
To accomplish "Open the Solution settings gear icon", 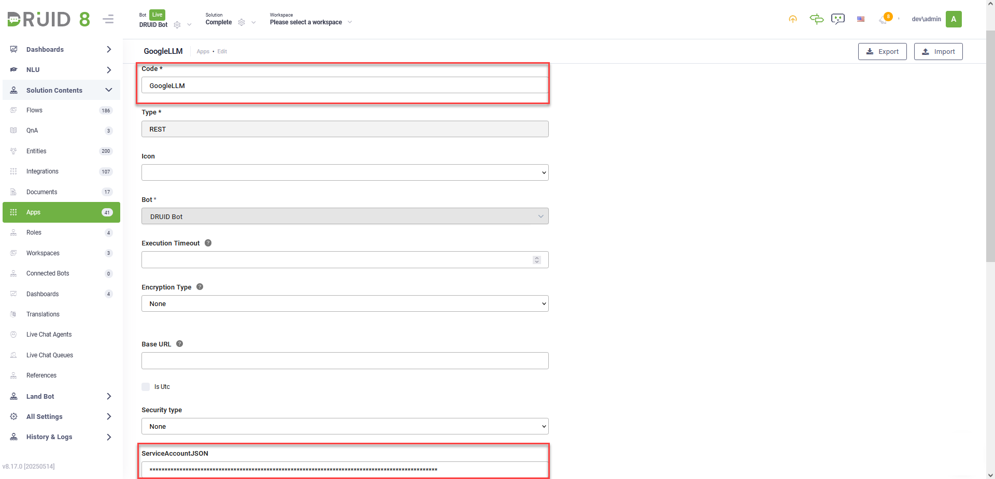I will pos(241,22).
